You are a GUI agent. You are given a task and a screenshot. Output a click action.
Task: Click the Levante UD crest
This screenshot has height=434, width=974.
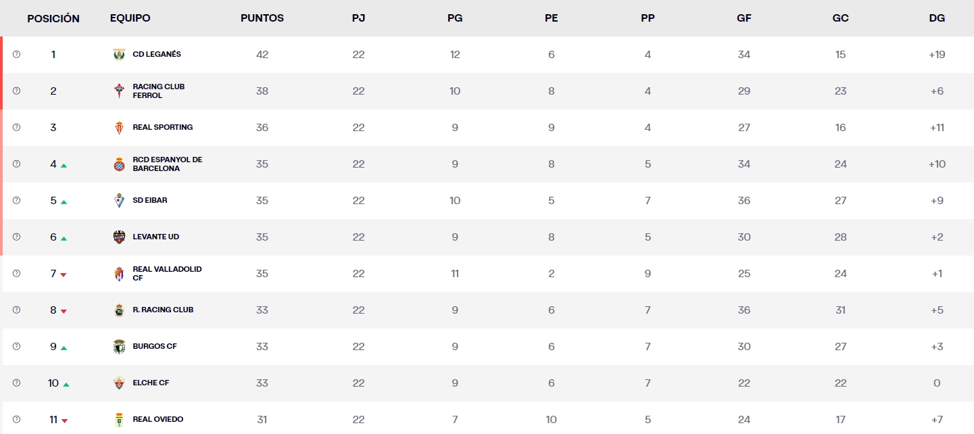pyautogui.click(x=119, y=237)
